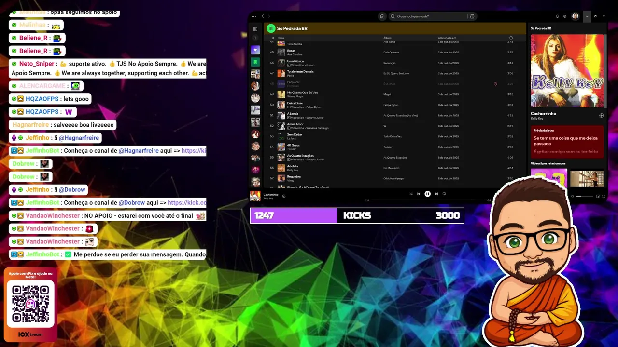The width and height of the screenshot is (618, 347).
Task: Open album link 'Redenção'
Action: [389, 63]
